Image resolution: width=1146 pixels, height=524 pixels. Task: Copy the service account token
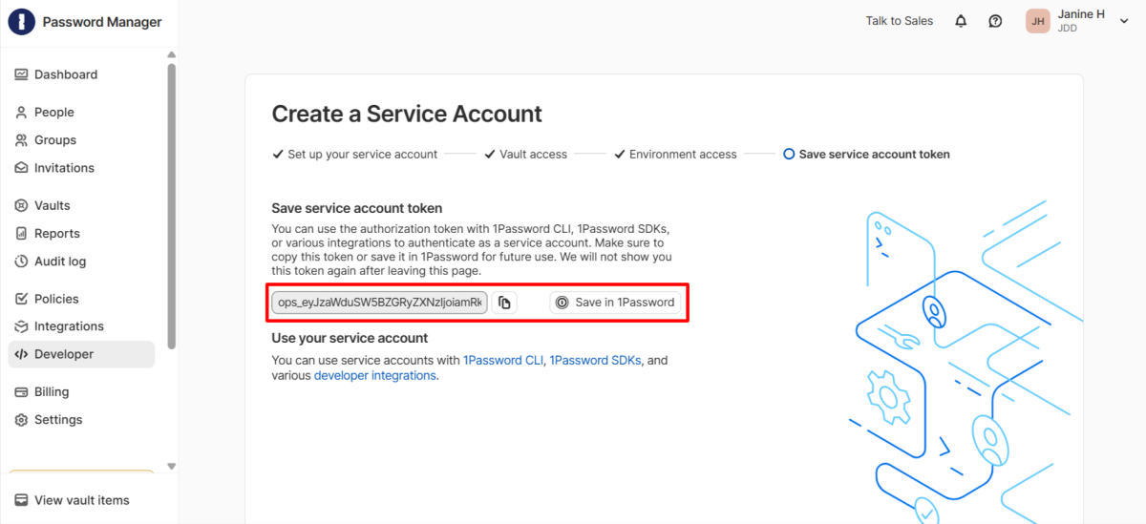click(x=504, y=303)
